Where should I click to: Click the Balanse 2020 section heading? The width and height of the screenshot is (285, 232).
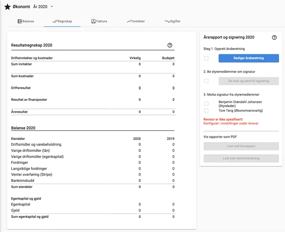coord(23,128)
